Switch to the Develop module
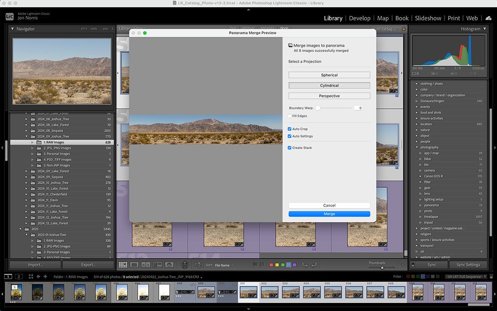 coord(359,18)
